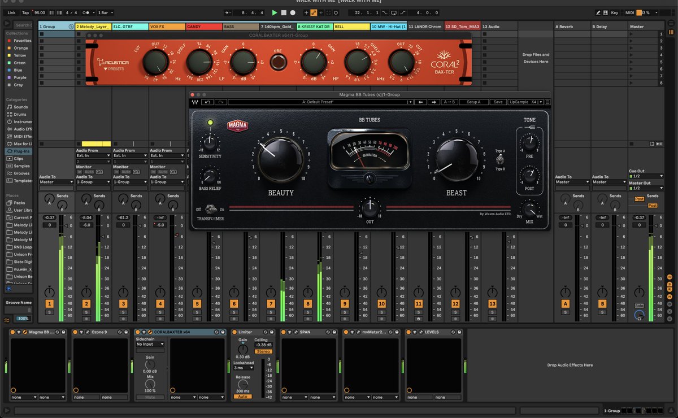678x418 pixels.
Task: Open the 1 Bar quantization menu
Action: point(105,12)
